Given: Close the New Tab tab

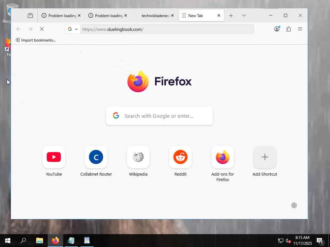Looking at the screenshot, I should [x=219, y=15].
